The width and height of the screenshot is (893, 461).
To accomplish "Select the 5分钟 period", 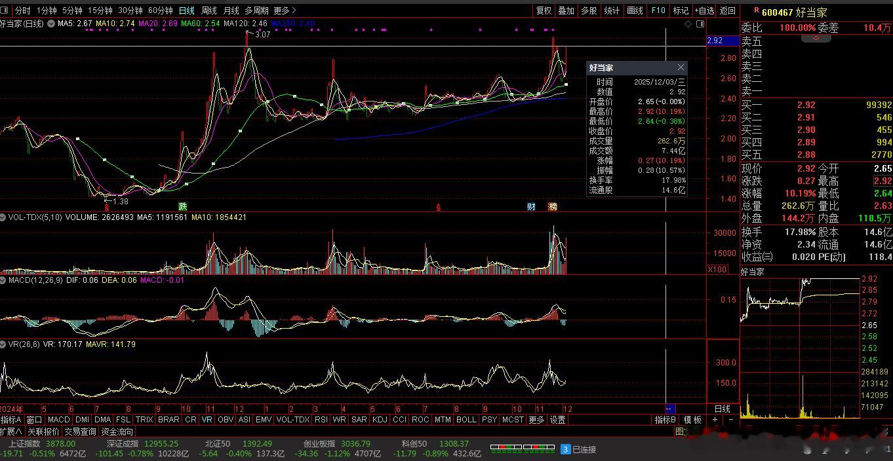I will [x=72, y=10].
